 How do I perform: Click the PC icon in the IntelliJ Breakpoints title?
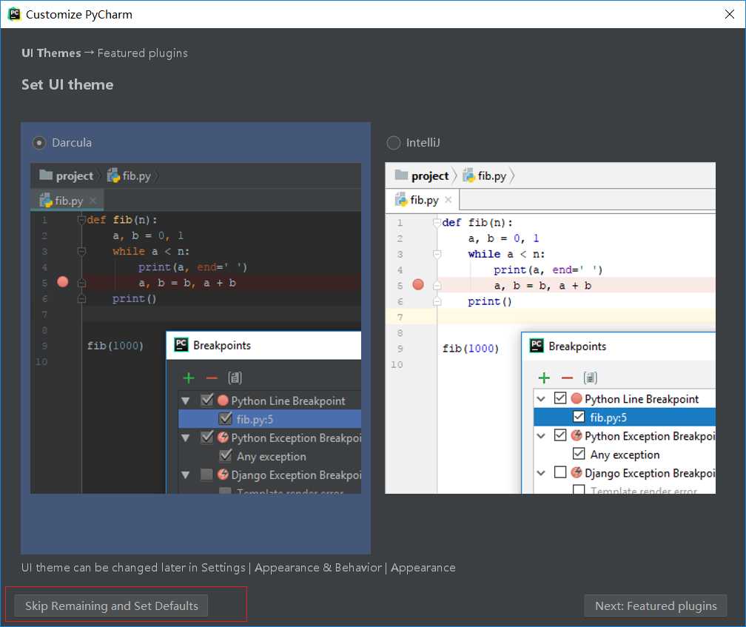pos(537,346)
